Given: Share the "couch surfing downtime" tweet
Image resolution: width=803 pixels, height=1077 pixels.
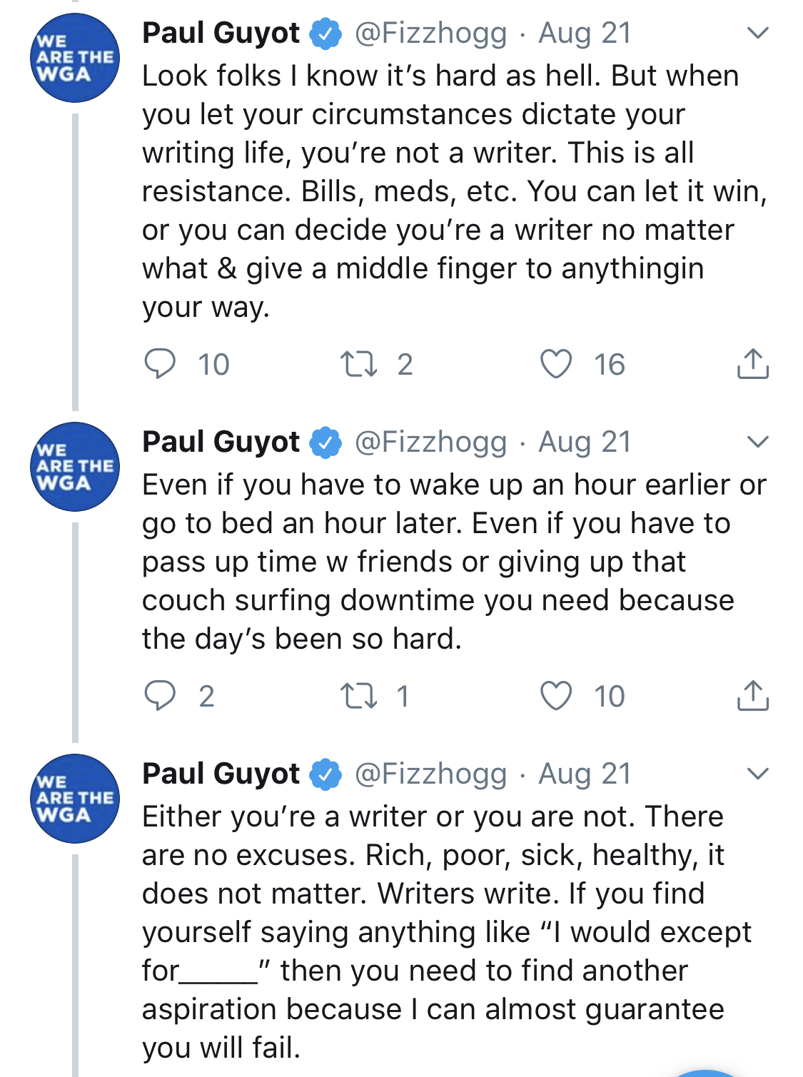Looking at the screenshot, I should [x=752, y=695].
